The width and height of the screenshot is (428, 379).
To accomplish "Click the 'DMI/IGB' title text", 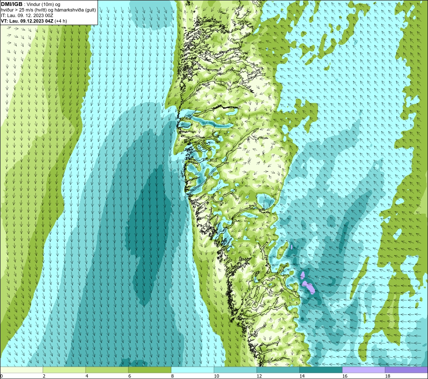I will (12, 4).
